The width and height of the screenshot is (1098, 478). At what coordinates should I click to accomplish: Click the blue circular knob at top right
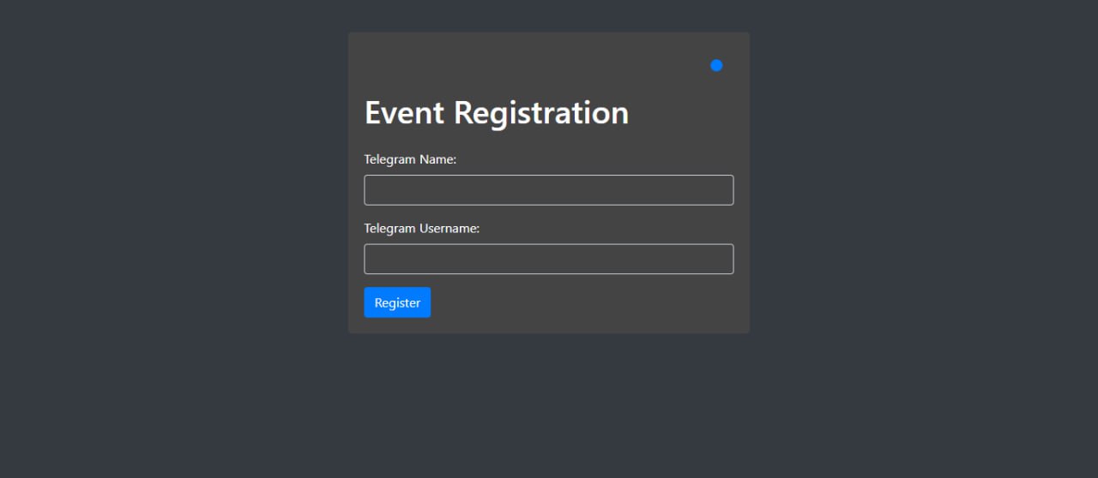pyautogui.click(x=716, y=66)
